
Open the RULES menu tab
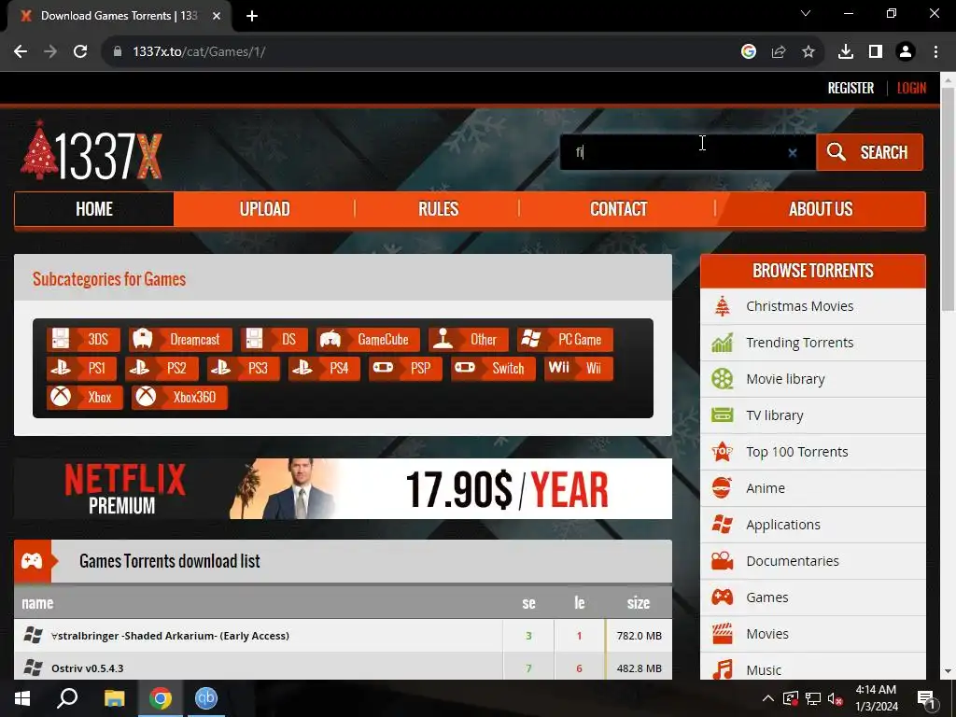click(x=438, y=209)
